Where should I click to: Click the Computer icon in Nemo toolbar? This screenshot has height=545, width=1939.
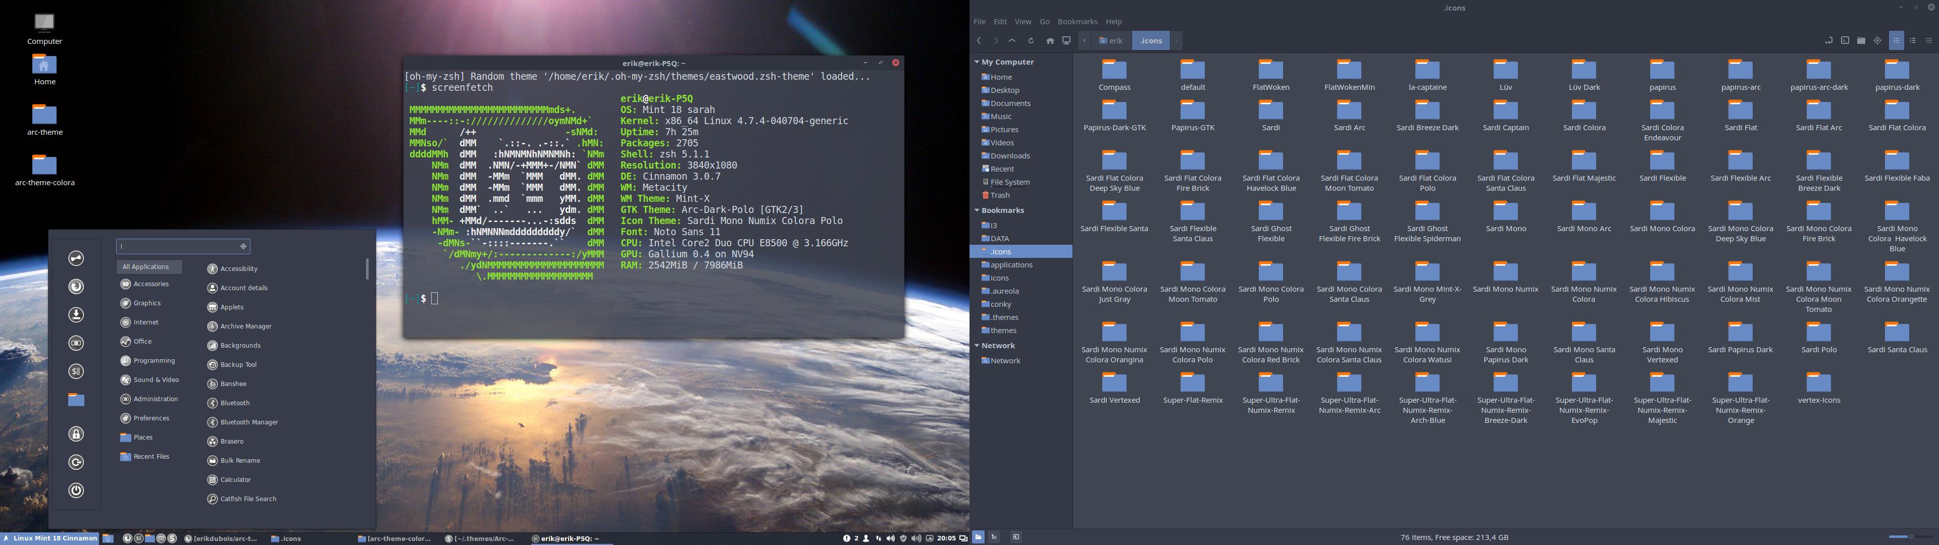click(1066, 41)
